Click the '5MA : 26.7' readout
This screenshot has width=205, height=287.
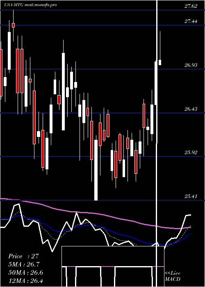pyautogui.click(x=24, y=264)
